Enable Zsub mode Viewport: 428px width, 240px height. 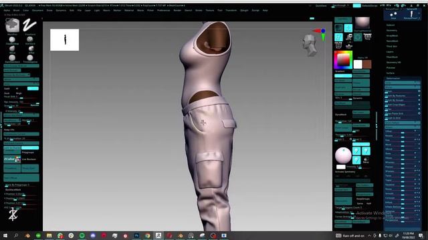tap(7, 93)
